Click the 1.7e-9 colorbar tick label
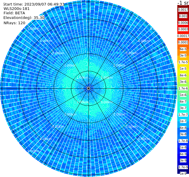This screenshot has height=177, width=189. click(x=183, y=167)
